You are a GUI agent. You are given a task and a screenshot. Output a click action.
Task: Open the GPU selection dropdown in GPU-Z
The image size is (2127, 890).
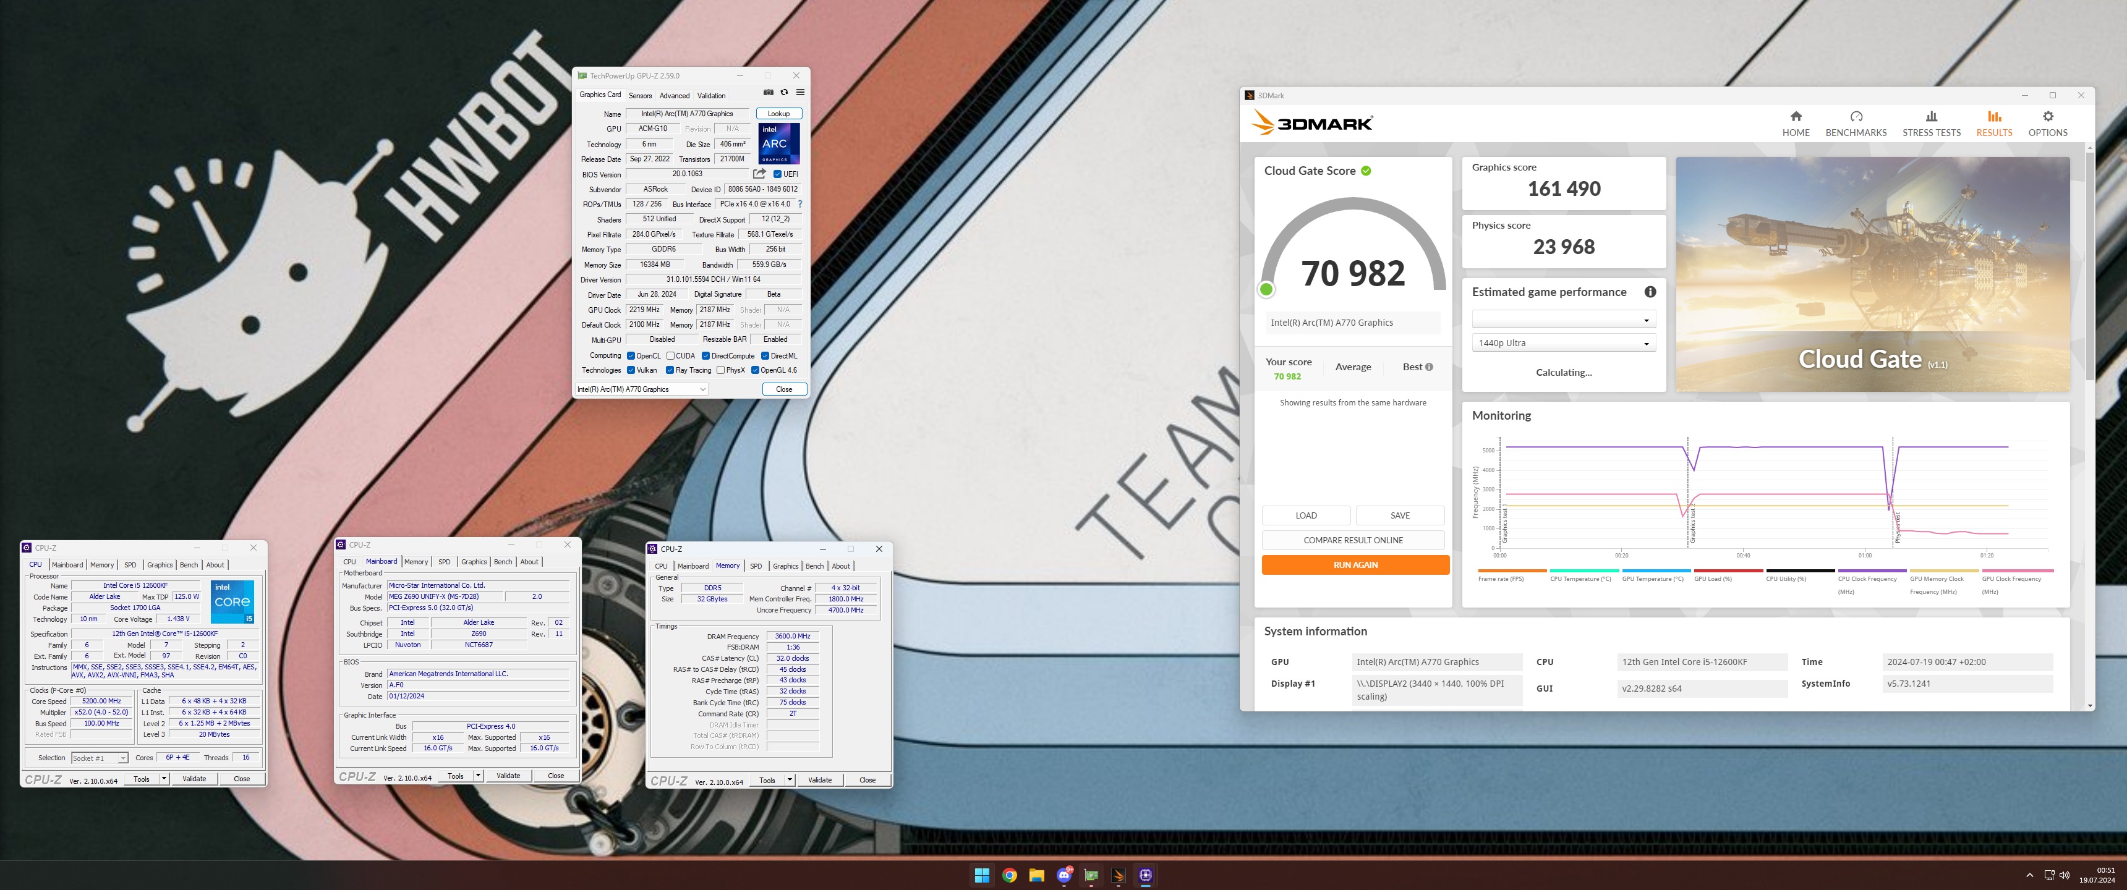[642, 389]
